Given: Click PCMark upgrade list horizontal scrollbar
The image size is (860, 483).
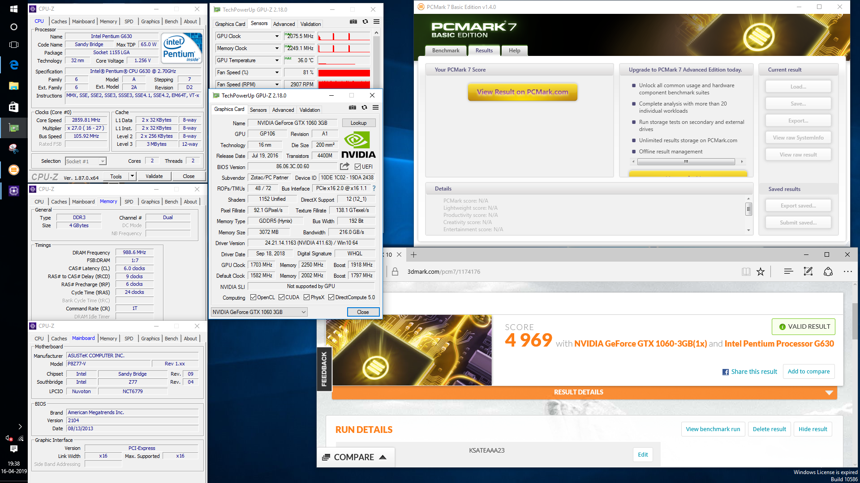Looking at the screenshot, I should click(x=686, y=161).
